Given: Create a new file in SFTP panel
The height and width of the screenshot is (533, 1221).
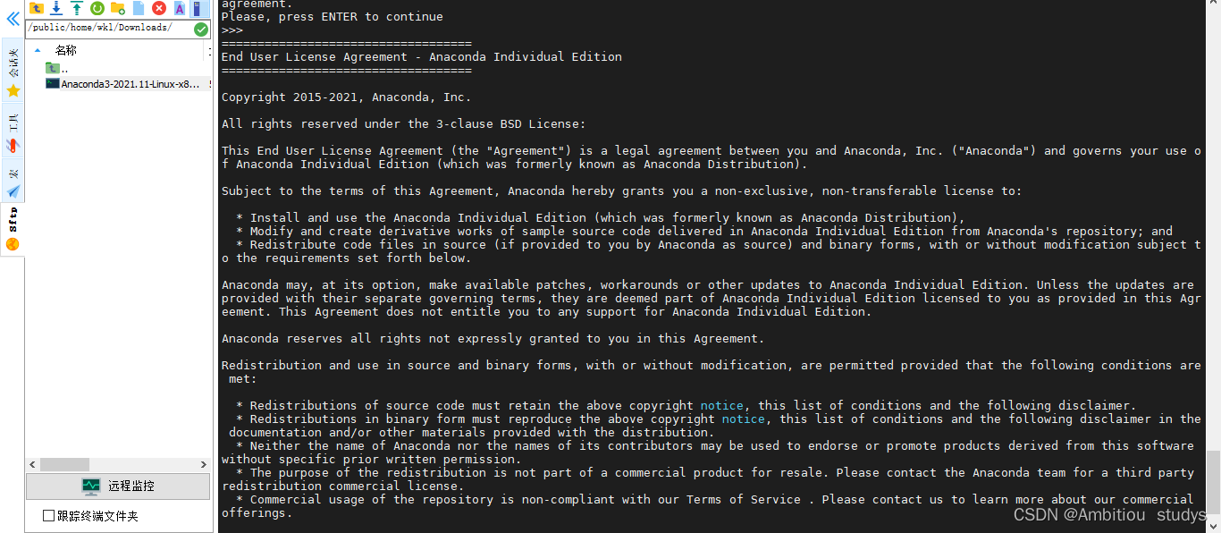Looking at the screenshot, I should click(x=139, y=8).
